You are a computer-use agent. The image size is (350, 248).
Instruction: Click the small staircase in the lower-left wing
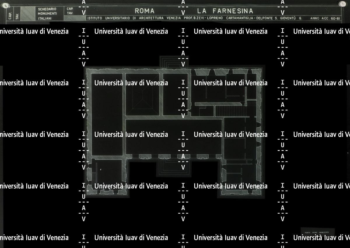(94, 176)
